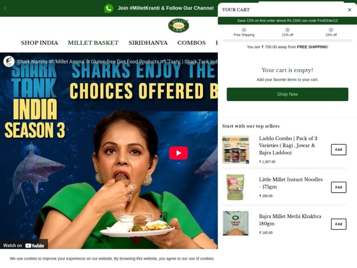The height and width of the screenshot is (268, 357).
Task: Add Little Millet Instant Noodles to cart
Action: click(338, 188)
